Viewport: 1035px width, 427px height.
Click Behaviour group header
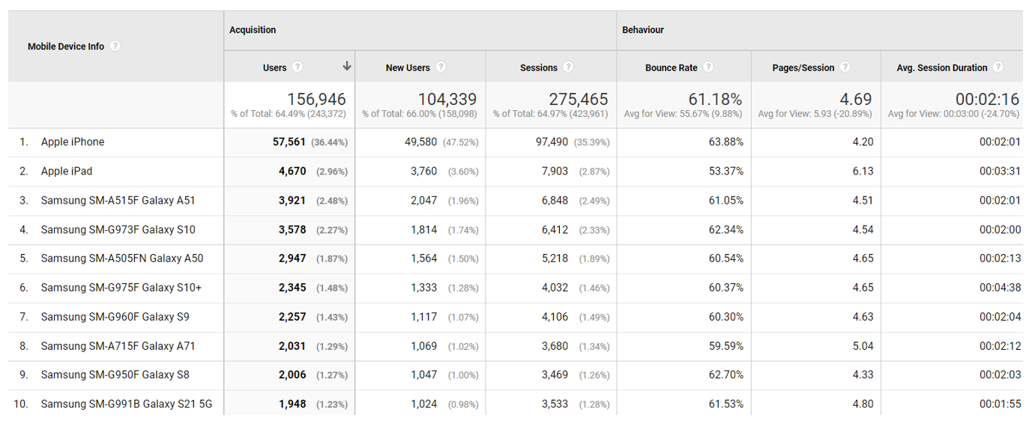tap(643, 30)
